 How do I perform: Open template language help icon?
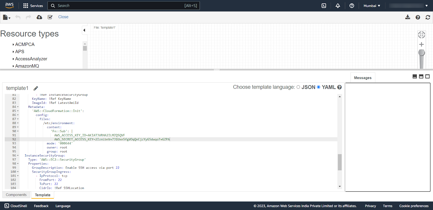tap(339, 87)
